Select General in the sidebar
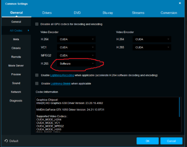Image resolution: width=187 pixels, height=147 pixels. point(16,22)
